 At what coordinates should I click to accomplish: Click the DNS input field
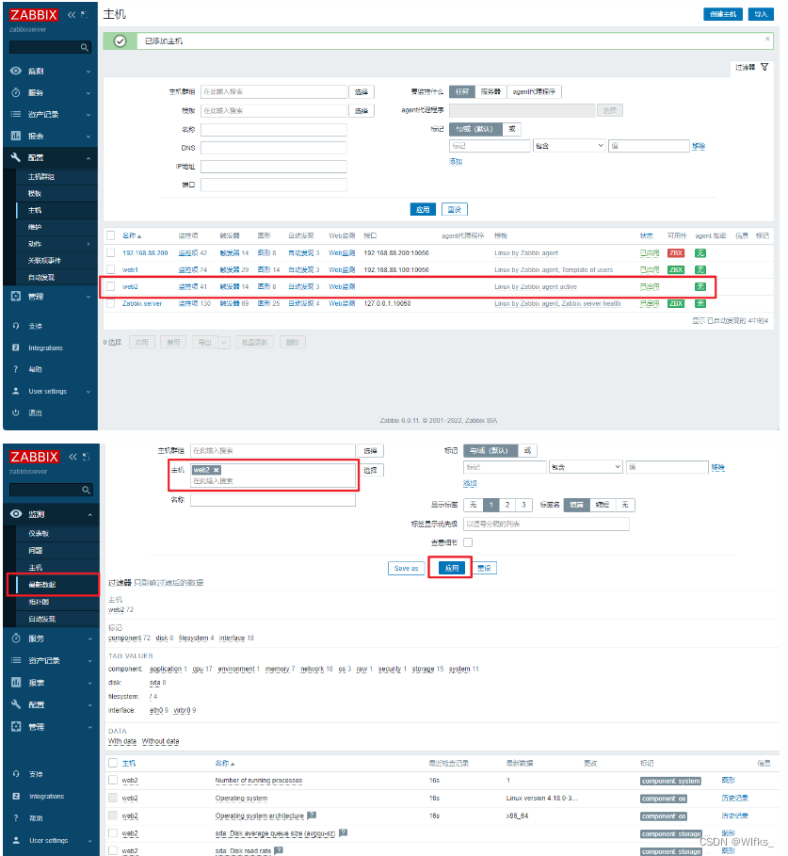pos(273,148)
